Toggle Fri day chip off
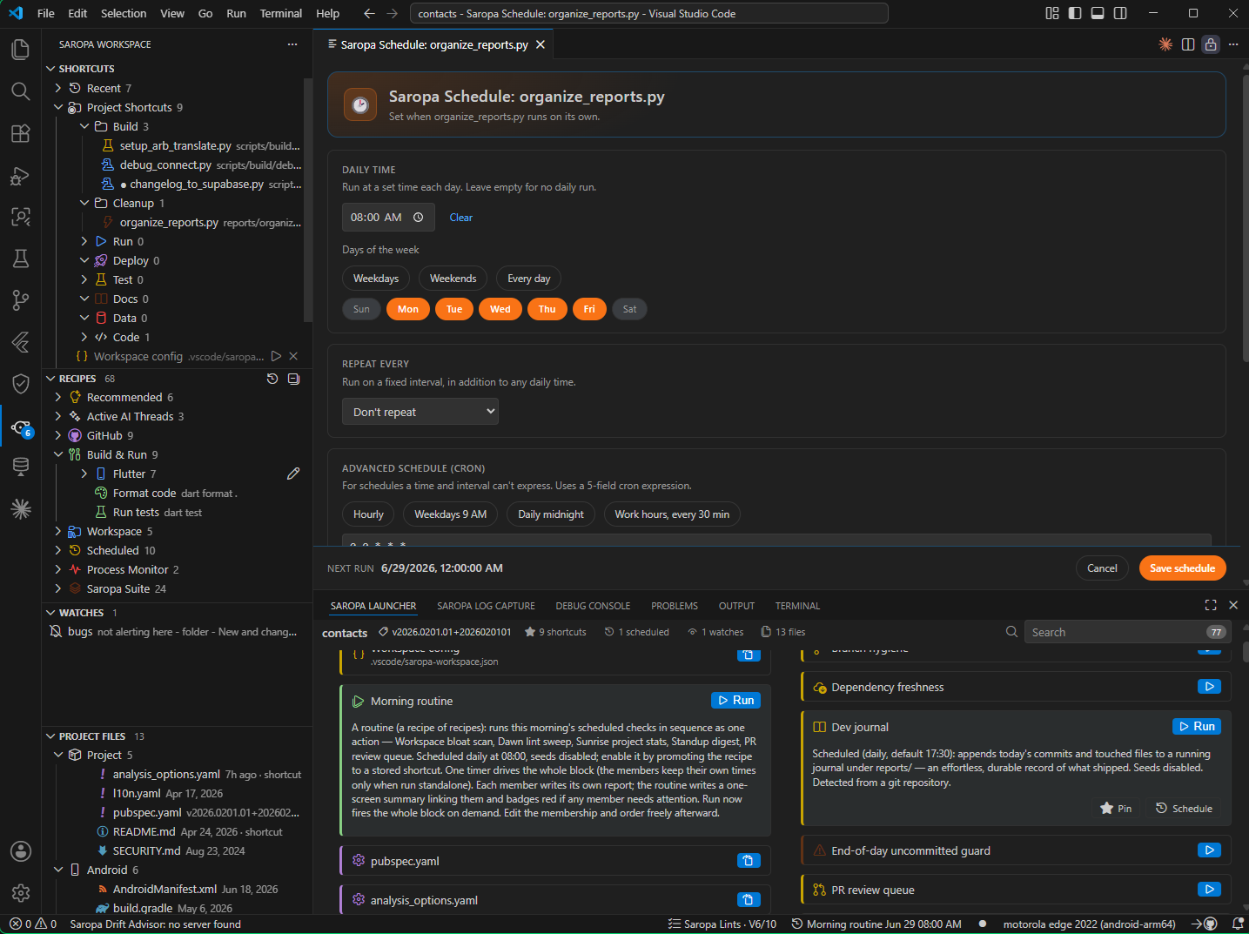1249x934 pixels. pos(589,309)
